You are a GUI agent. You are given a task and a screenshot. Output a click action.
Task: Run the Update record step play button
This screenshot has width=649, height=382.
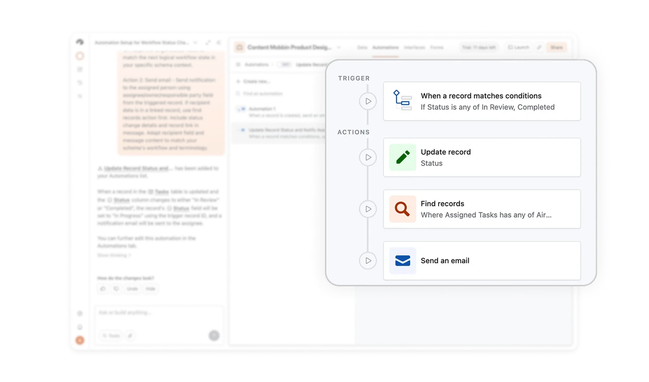(368, 158)
